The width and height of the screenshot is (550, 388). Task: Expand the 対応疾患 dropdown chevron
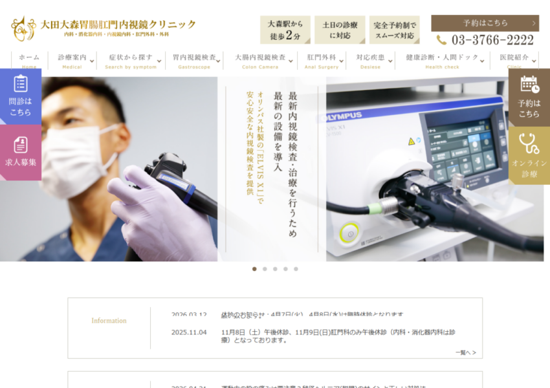point(390,61)
